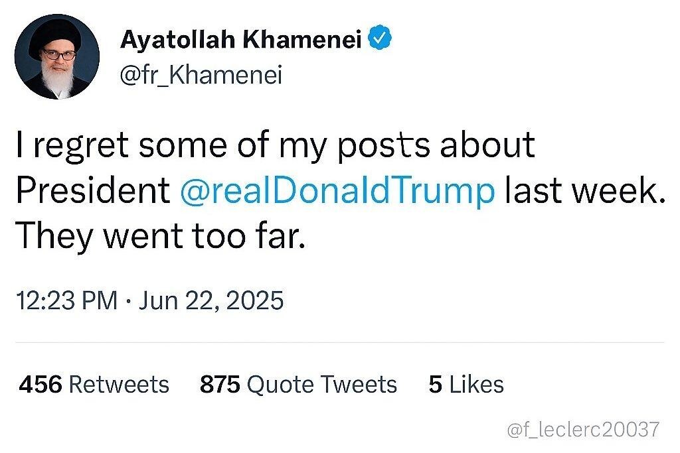The height and width of the screenshot is (453, 680).
Task: Click the 456 retweet count number
Action: click(41, 384)
